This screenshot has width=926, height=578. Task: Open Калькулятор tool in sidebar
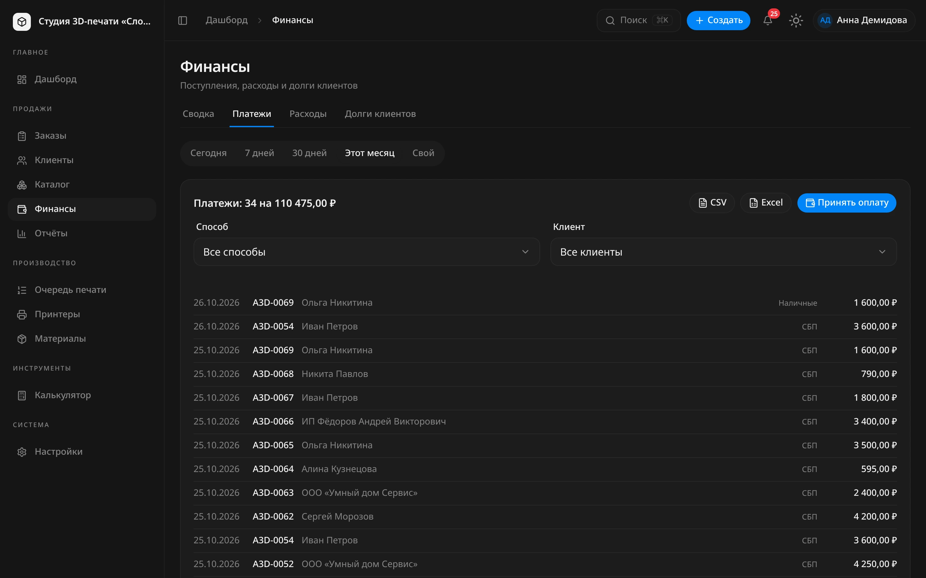(82, 395)
